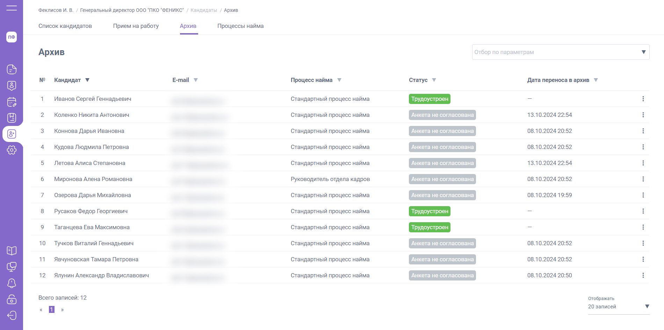Open the hamburger menu in sidebar

pos(12,8)
